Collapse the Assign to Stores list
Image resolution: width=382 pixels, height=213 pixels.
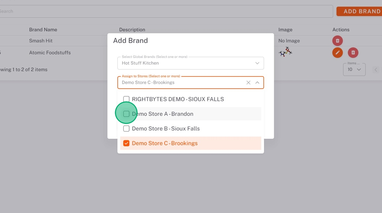257,83
